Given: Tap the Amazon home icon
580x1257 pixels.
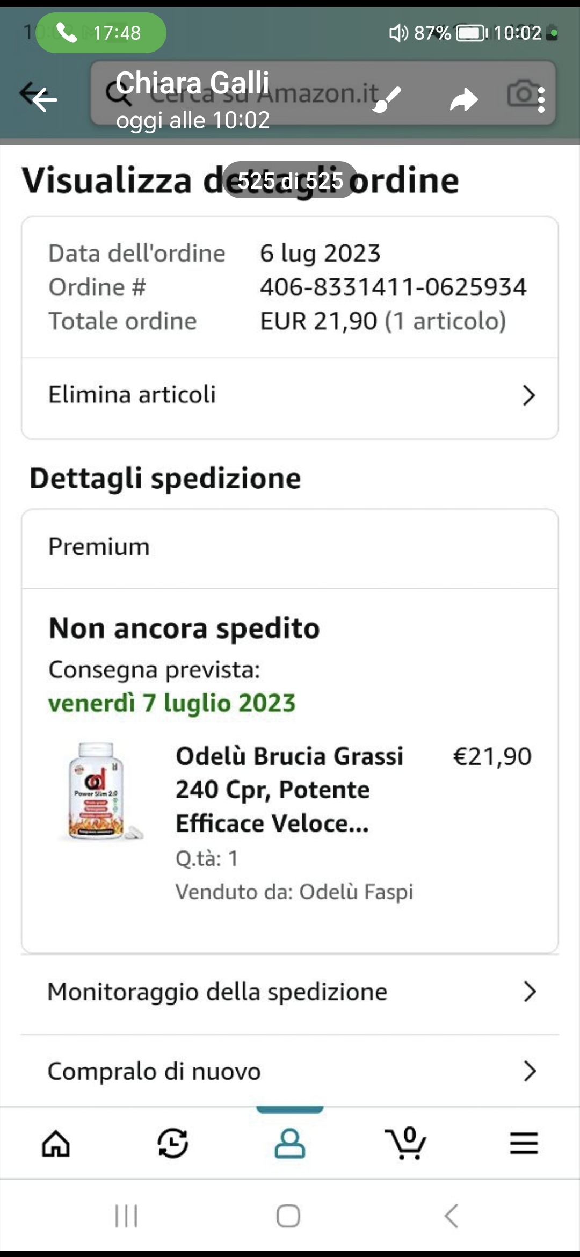Looking at the screenshot, I should [56, 1143].
